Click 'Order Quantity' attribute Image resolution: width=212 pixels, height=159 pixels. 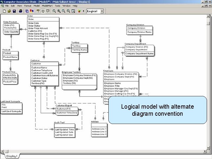(11, 32)
